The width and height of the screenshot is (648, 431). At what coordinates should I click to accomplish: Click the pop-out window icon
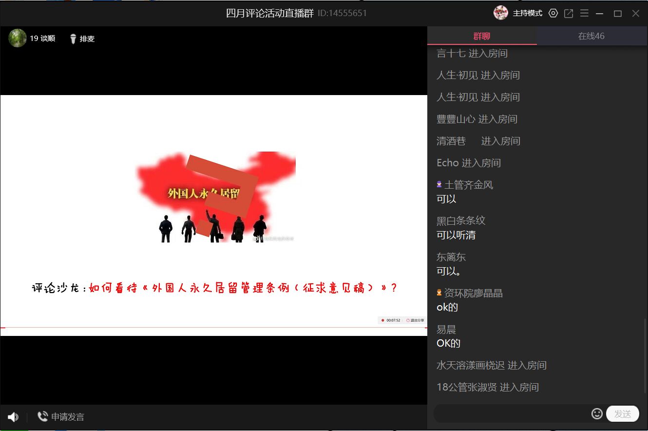[569, 13]
